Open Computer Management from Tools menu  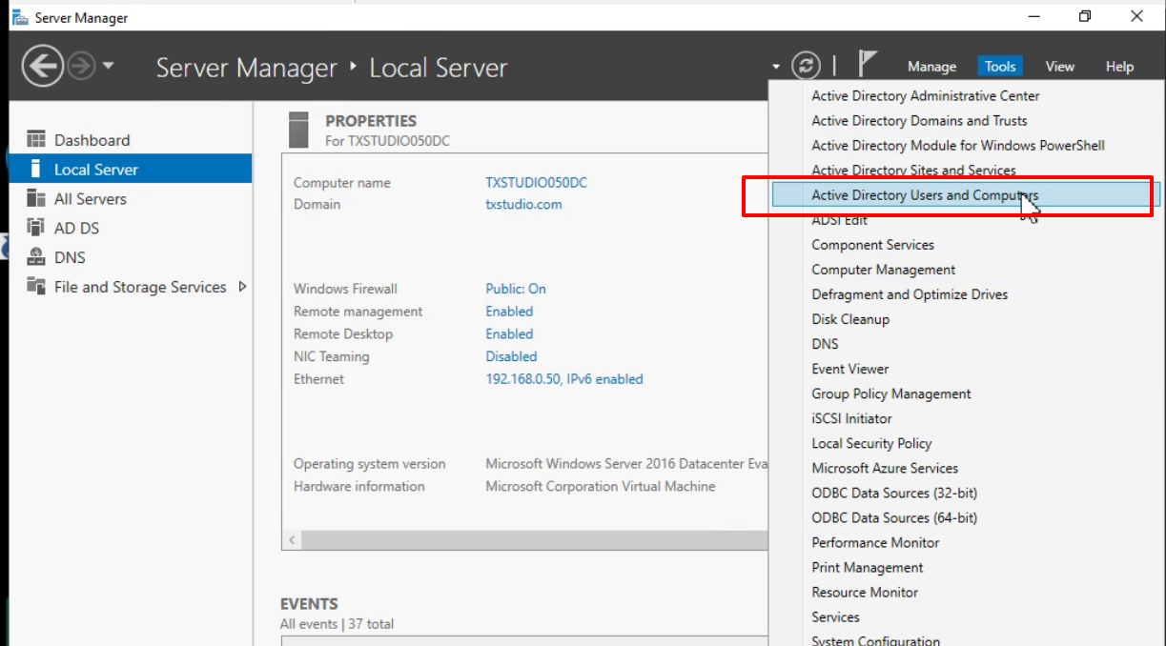[x=883, y=270]
